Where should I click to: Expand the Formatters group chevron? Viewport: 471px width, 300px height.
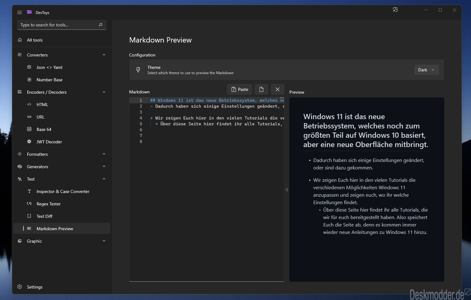click(x=104, y=154)
